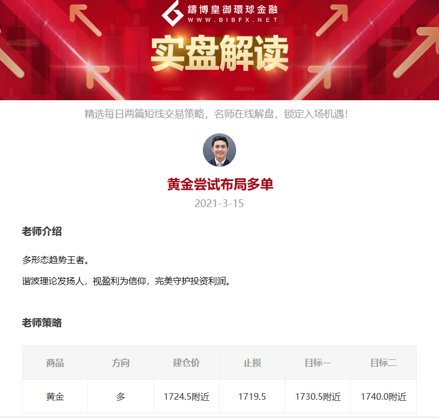Select the 1719.5 stop loss cell
The image size is (439, 418).
point(252,396)
